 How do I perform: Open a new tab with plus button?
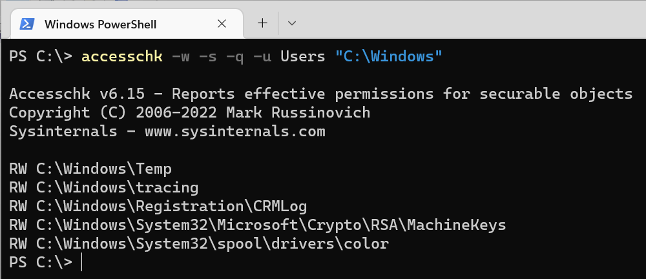[262, 23]
